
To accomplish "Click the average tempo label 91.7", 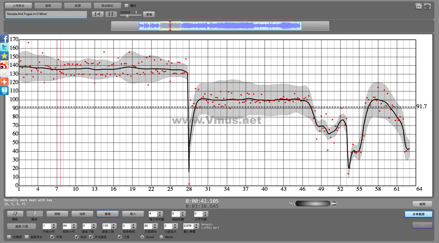I will tap(422, 106).
